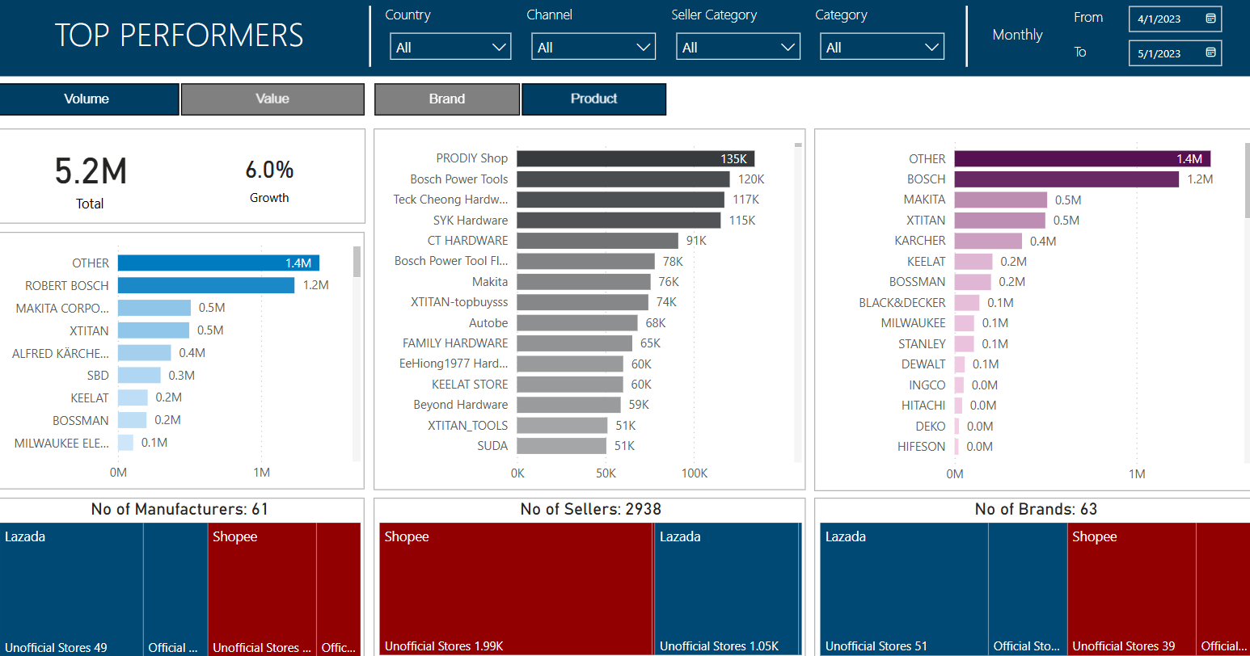Select the Volume view

click(89, 99)
